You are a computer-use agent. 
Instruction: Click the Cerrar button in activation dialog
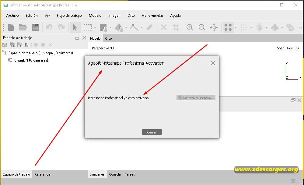[152, 132]
